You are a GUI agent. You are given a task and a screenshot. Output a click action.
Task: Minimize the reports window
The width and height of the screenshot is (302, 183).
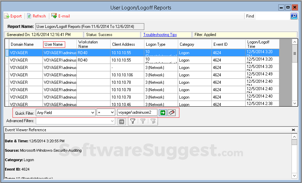281,7
